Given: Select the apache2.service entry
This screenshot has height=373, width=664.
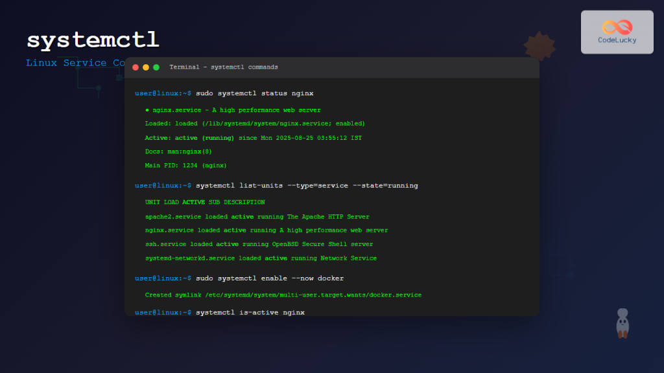Looking at the screenshot, I should (258, 216).
